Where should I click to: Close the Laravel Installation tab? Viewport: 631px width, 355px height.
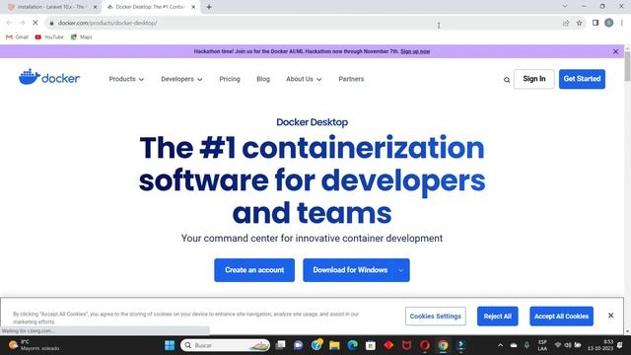[96, 7]
